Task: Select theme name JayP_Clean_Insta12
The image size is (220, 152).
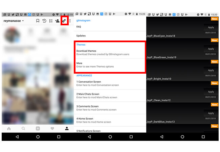Action: (158, 100)
